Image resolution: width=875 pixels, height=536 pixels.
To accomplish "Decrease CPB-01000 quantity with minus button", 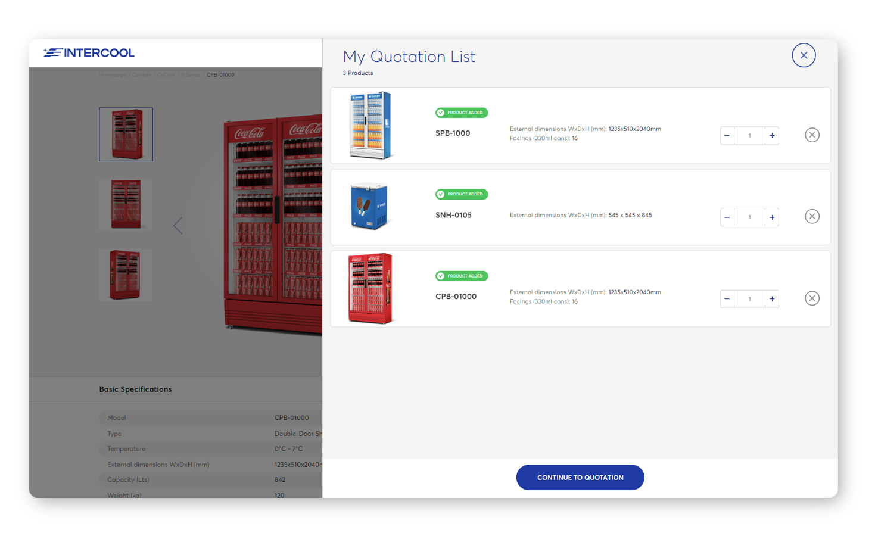I will pos(727,299).
